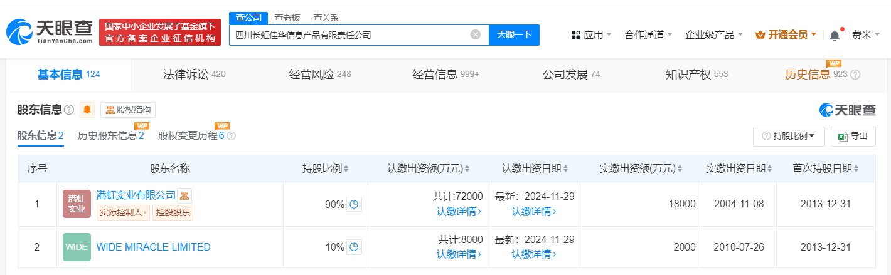
Task: Click help icon next to 股东信息 heading
Action: (x=69, y=110)
